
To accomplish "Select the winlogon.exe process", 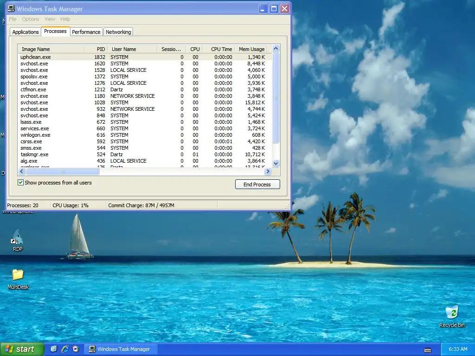I will coord(145,135).
